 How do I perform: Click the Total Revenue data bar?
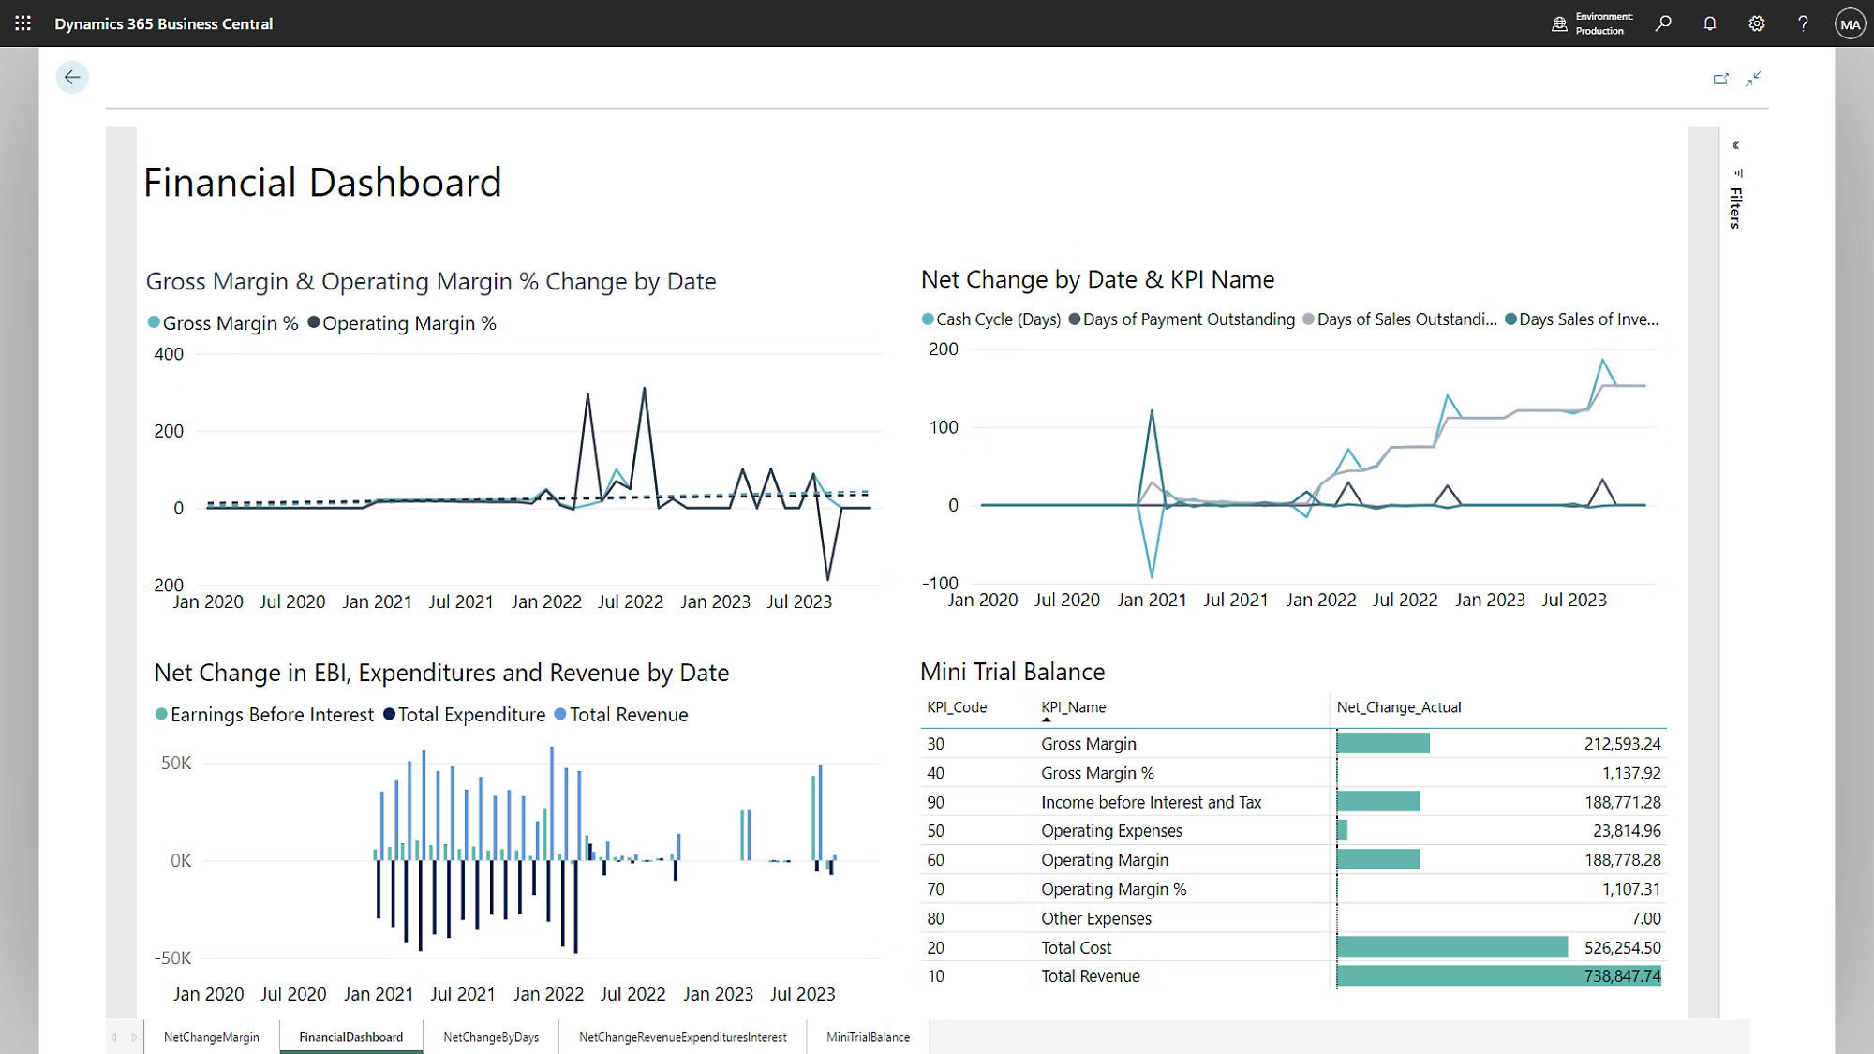click(x=1497, y=976)
